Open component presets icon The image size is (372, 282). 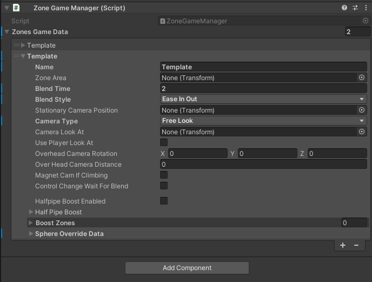355,8
